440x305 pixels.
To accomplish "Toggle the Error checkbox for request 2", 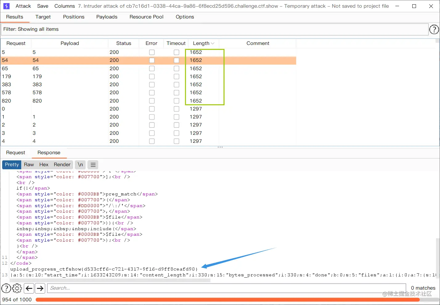I will click(152, 125).
